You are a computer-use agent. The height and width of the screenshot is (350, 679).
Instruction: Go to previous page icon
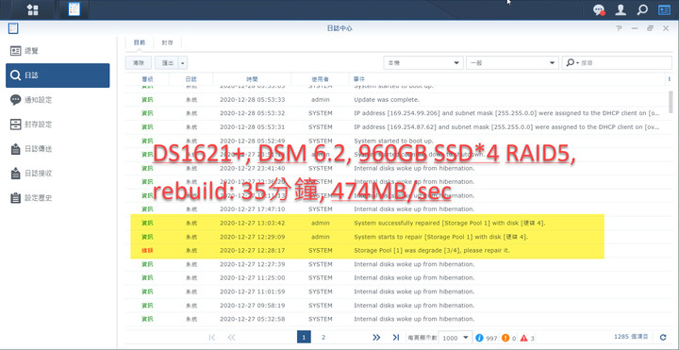(x=231, y=337)
